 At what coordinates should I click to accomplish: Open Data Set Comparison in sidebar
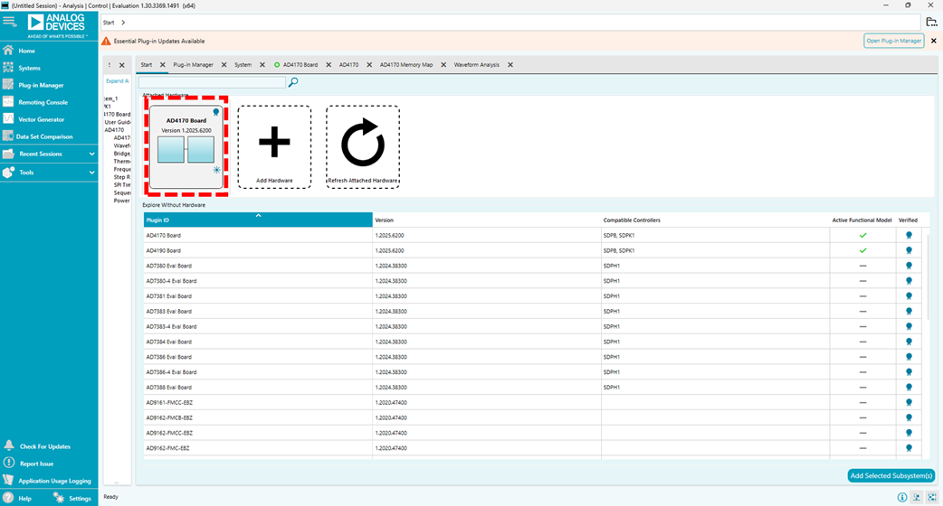[45, 136]
